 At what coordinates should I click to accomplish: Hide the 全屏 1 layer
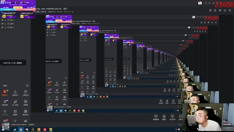pos(2,24)
